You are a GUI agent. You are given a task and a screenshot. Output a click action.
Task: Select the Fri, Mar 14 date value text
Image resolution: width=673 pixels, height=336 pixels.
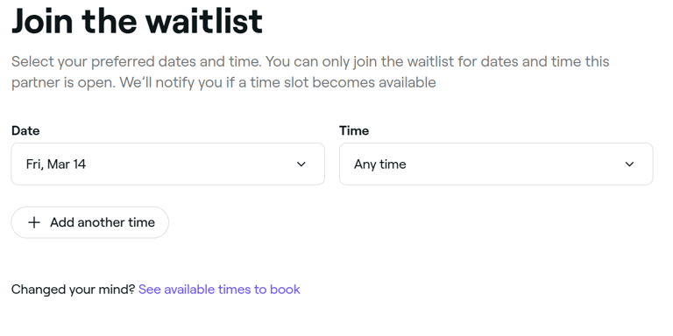[x=56, y=164]
